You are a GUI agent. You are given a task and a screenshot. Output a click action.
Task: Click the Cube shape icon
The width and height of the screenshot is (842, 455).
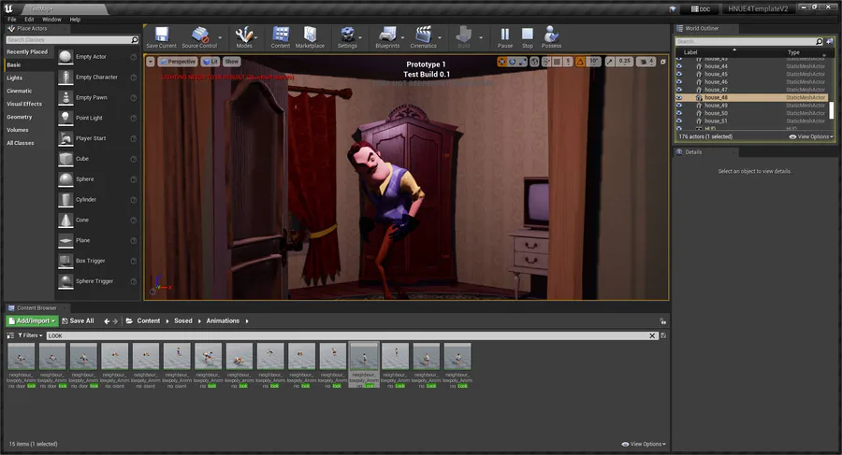pos(65,159)
